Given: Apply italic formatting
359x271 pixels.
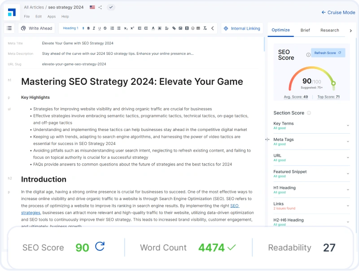Looking at the screenshot, I should coord(94,28).
